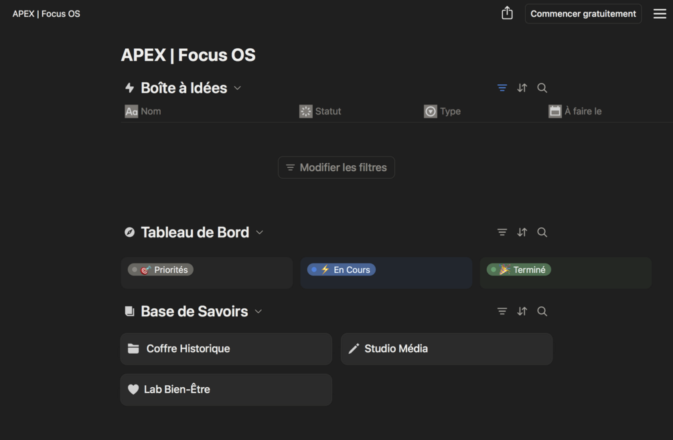Expand the Base de Savoirs view chevron

258,312
